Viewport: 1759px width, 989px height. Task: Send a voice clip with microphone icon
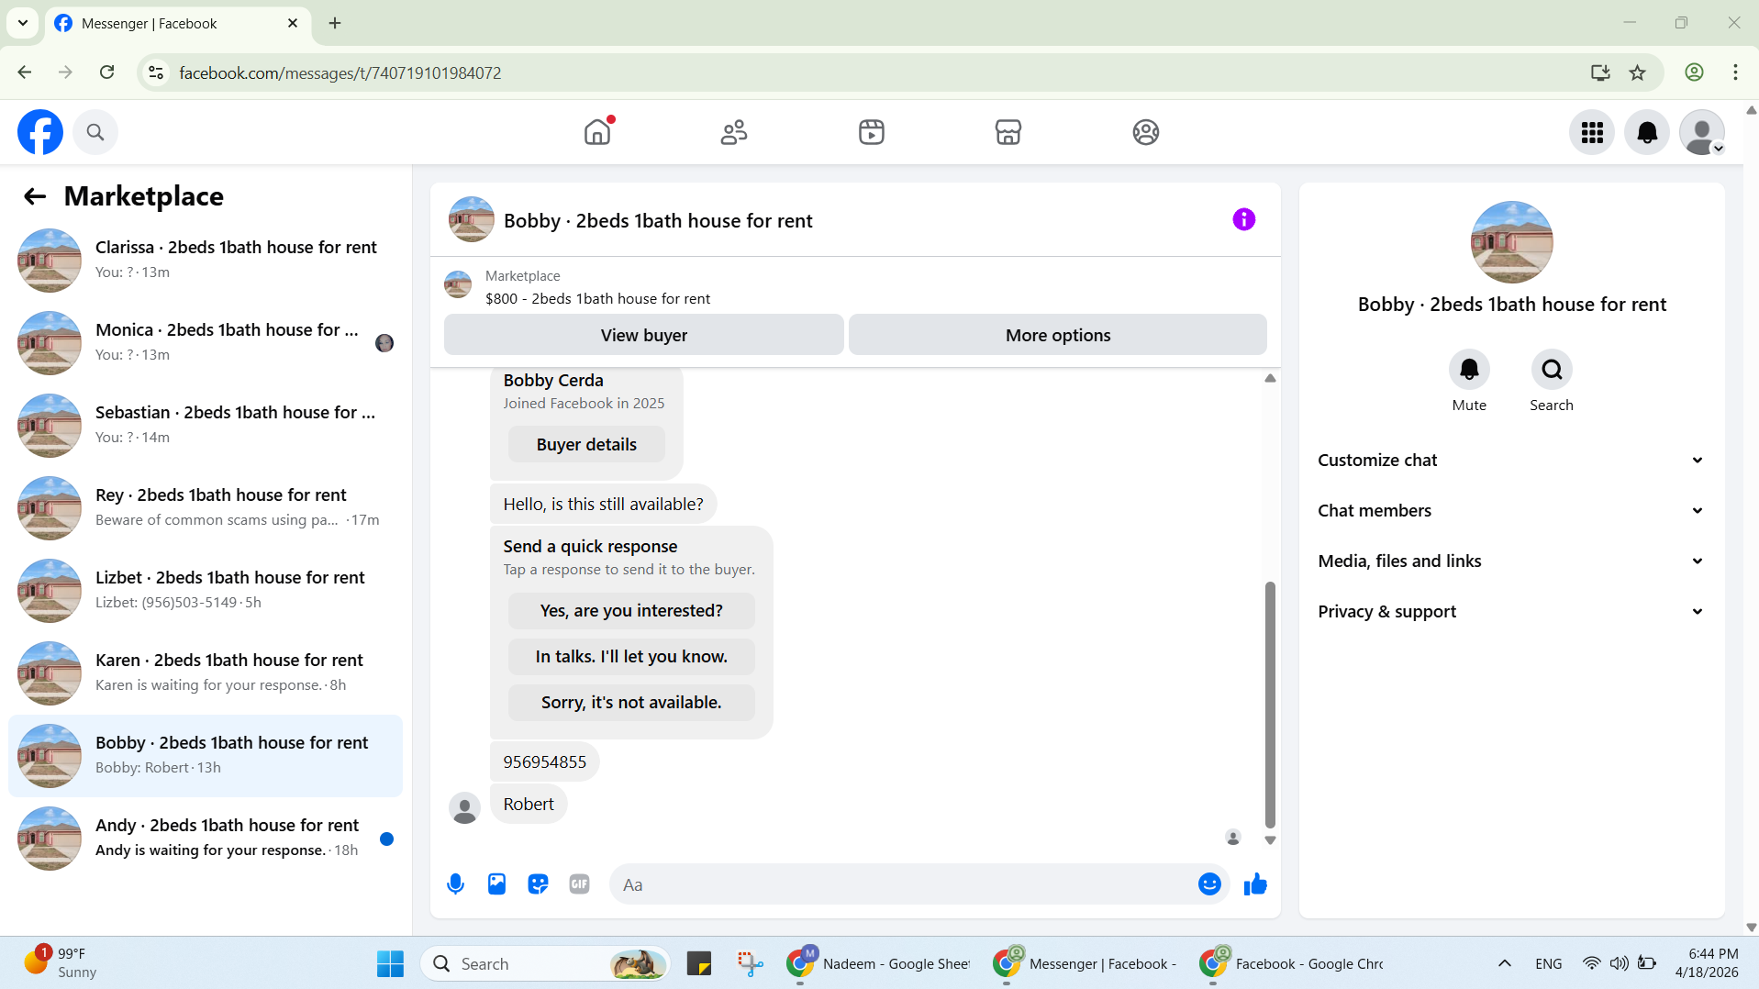[455, 884]
